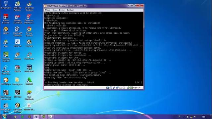This screenshot has height=119, width=212.
Task: Select the WinRAR desktop shortcut
Action: point(18,69)
